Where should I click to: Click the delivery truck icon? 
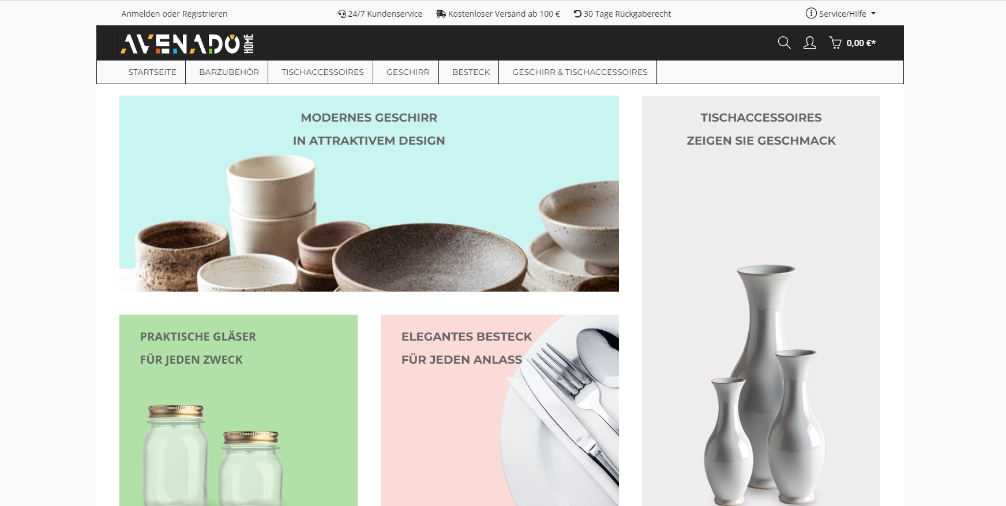[441, 14]
